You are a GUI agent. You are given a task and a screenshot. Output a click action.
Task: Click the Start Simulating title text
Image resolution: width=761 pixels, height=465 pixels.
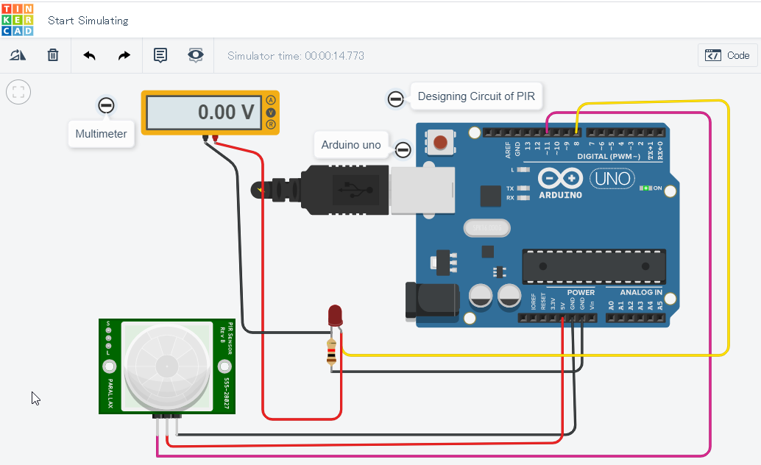point(88,21)
